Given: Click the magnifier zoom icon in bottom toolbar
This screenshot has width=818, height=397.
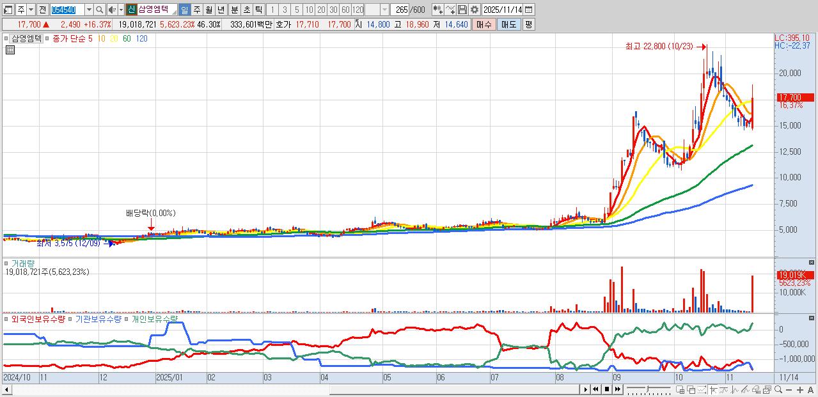Looking at the screenshot, I should coord(778,389).
